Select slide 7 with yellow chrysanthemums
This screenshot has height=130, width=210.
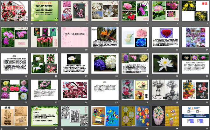point(196,11)
